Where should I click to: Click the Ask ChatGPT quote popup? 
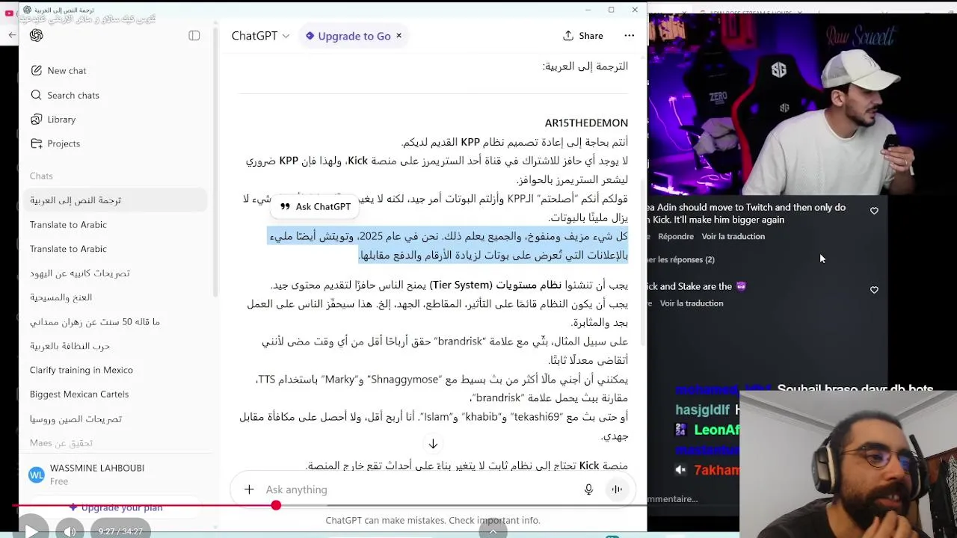tap(315, 206)
